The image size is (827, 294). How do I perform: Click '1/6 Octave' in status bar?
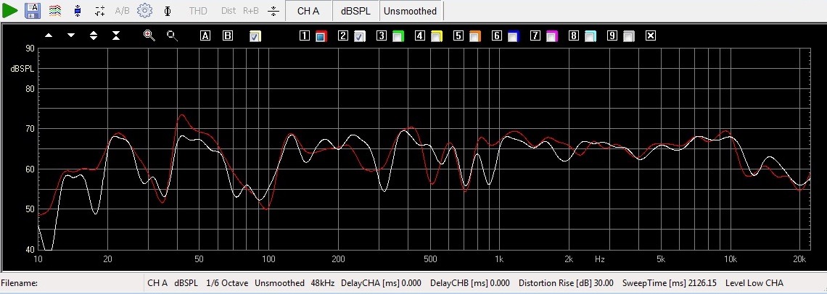[227, 283]
